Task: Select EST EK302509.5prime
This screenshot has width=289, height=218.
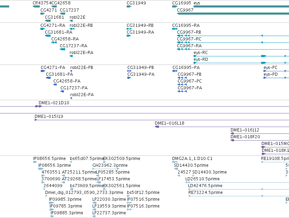Action: click(122, 159)
